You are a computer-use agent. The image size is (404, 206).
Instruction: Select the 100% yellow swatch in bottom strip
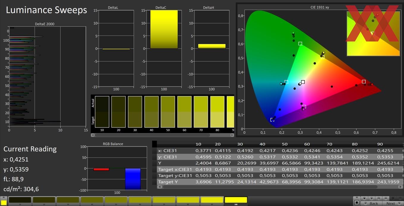pyautogui.click(x=236, y=200)
